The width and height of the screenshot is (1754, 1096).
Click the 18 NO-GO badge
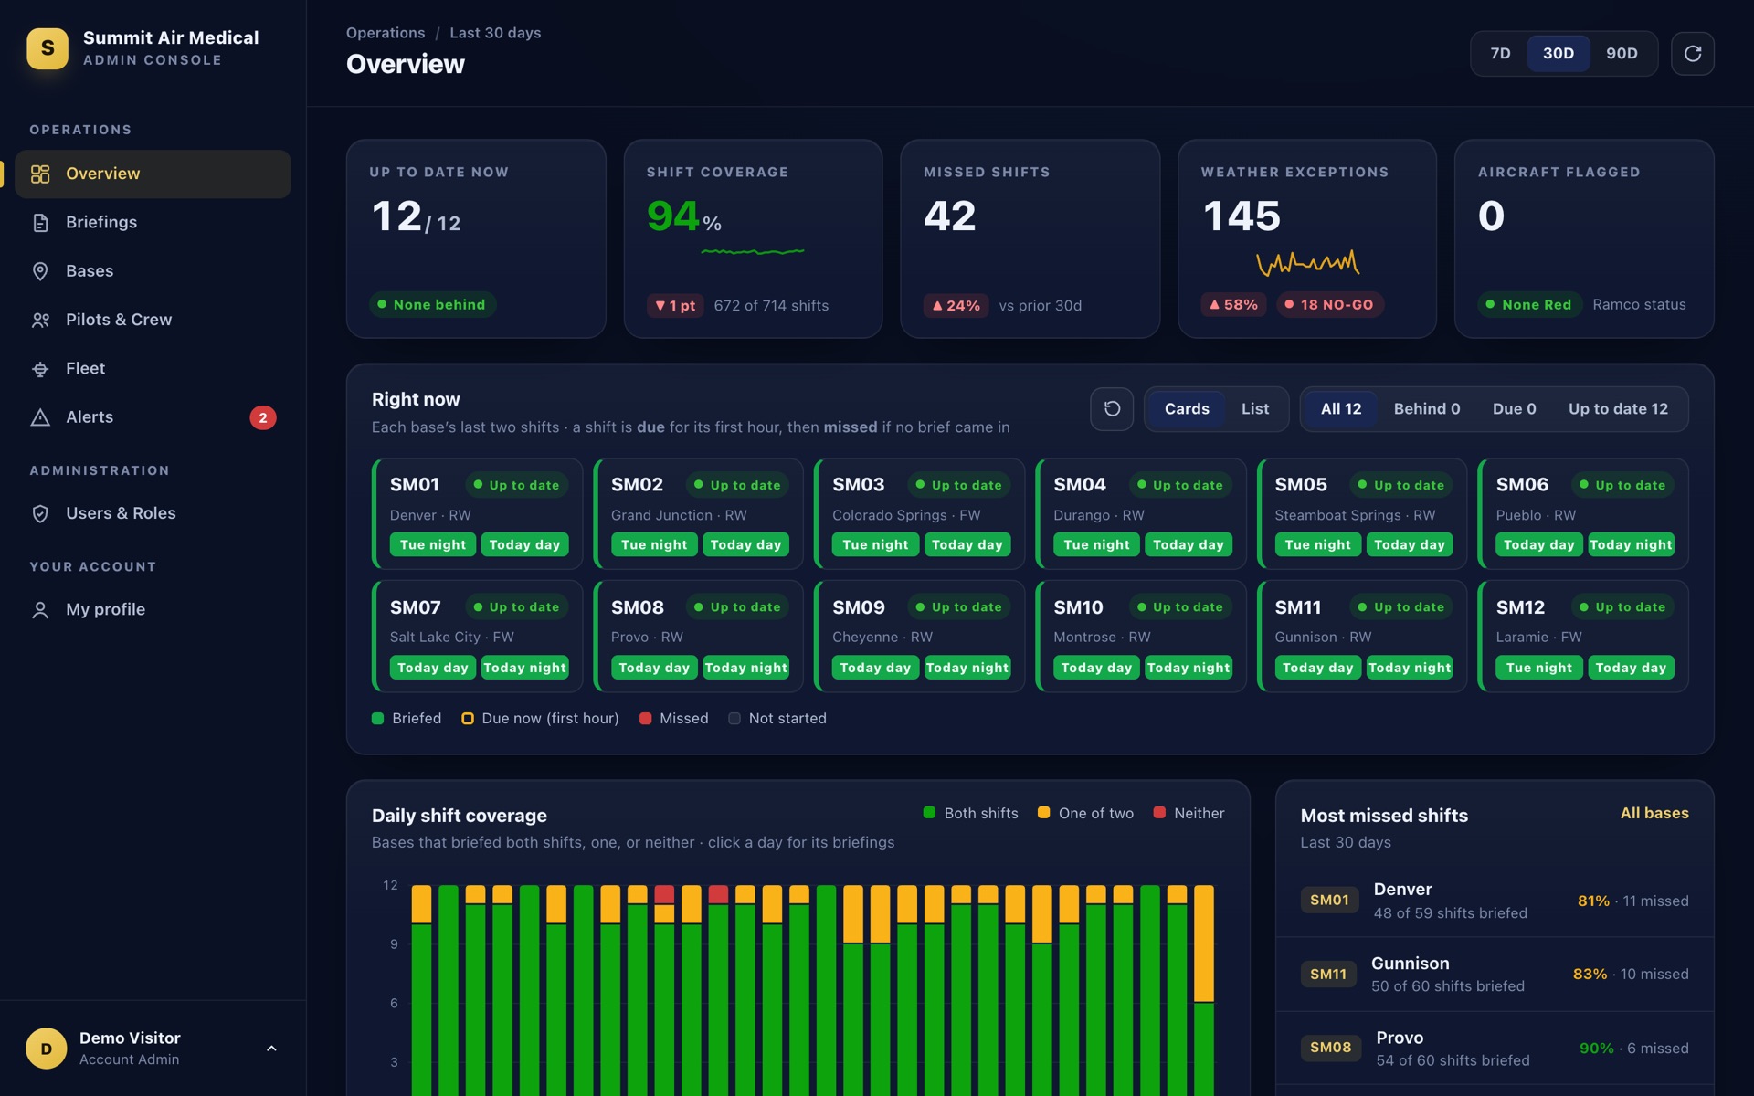pos(1329,305)
